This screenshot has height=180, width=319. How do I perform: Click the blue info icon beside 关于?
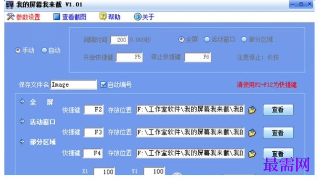click(138, 17)
